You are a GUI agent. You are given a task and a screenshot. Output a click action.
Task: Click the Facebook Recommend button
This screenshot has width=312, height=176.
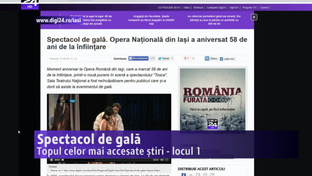point(138,58)
